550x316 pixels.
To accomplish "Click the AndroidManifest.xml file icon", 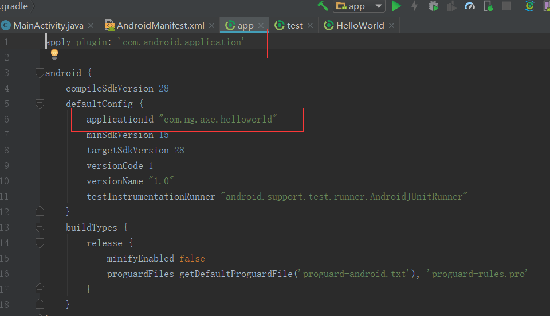I will coord(110,25).
